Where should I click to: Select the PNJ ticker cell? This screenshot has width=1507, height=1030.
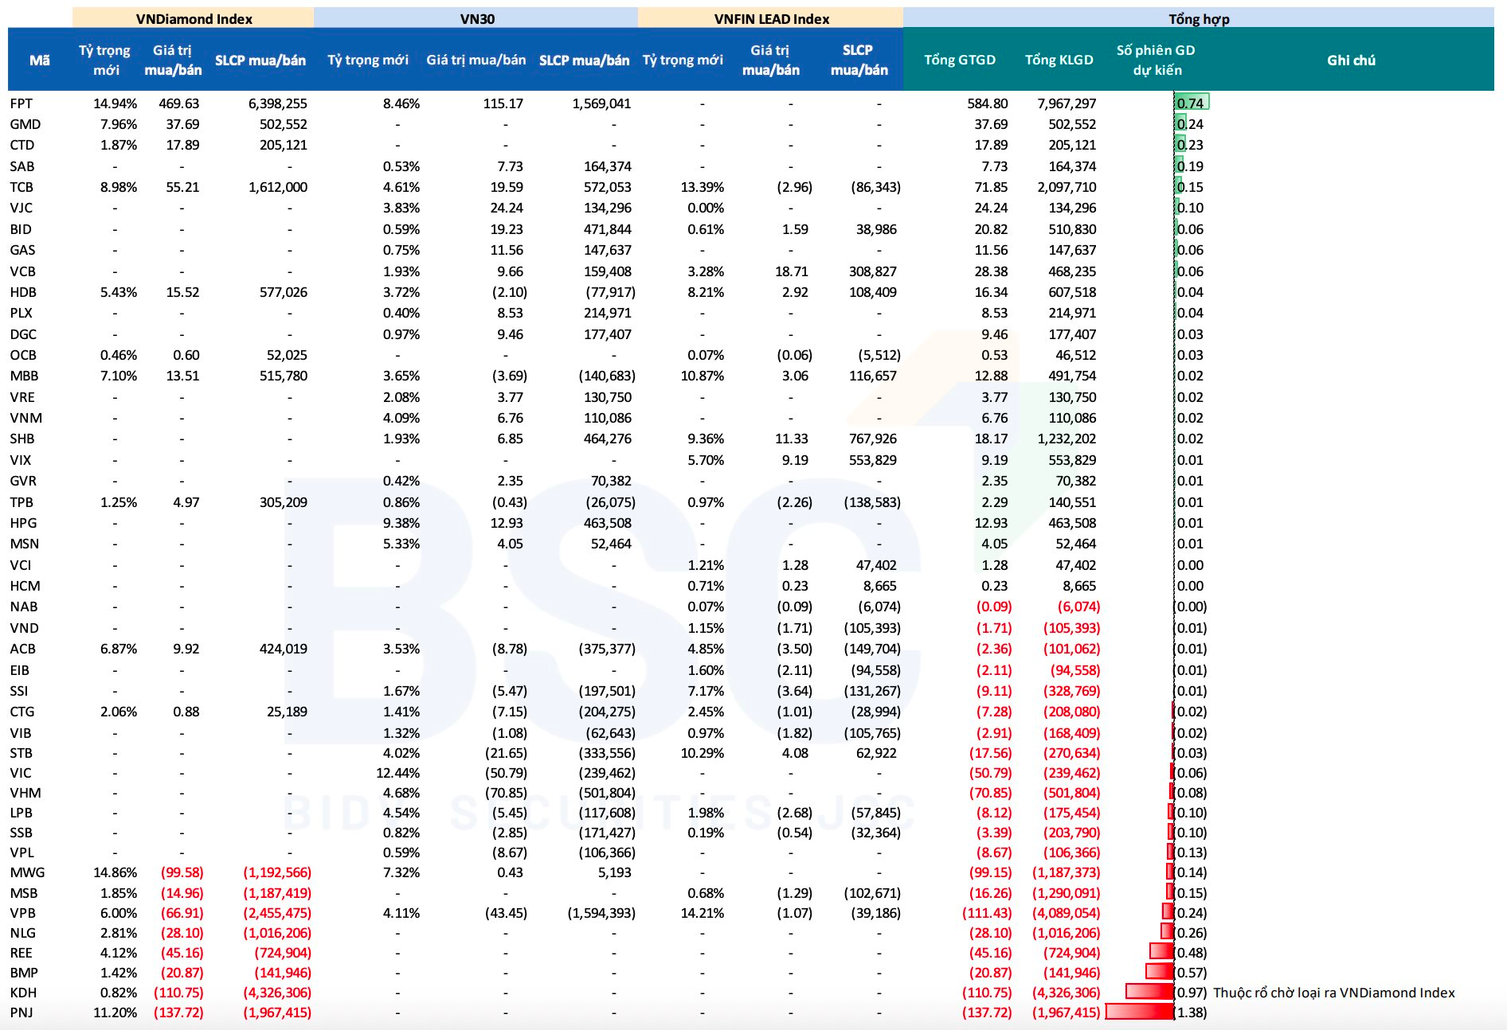[x=22, y=1012]
